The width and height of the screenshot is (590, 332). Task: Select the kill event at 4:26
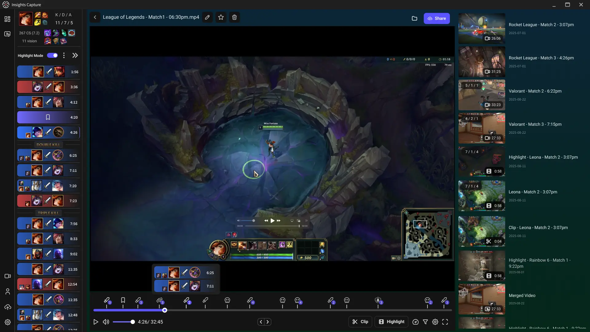coord(49,132)
